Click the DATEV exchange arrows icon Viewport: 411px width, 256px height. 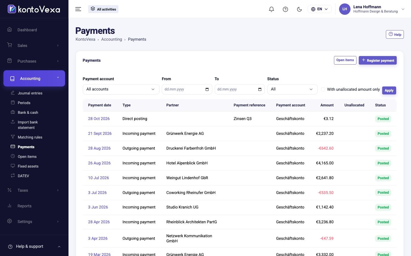coord(13,176)
